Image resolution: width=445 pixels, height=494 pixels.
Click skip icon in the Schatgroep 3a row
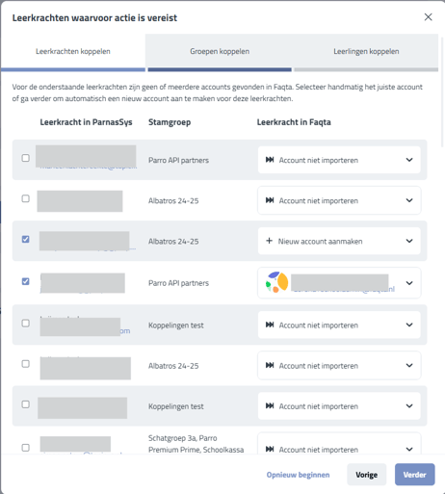coord(270,449)
